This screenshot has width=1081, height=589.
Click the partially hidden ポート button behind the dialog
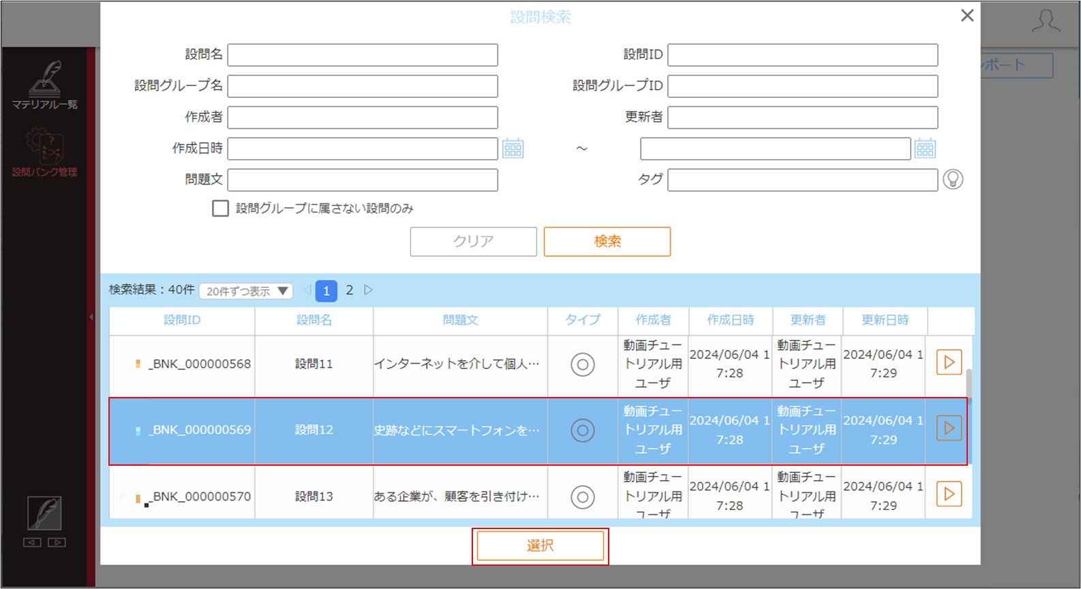1017,65
